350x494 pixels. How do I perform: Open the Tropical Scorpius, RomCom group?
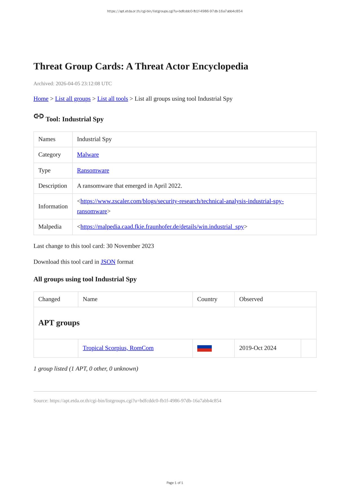coord(118,348)
